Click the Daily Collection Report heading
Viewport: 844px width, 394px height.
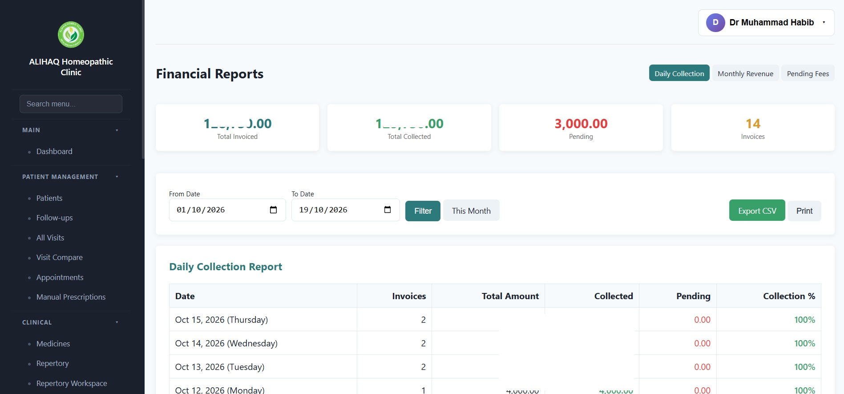226,267
